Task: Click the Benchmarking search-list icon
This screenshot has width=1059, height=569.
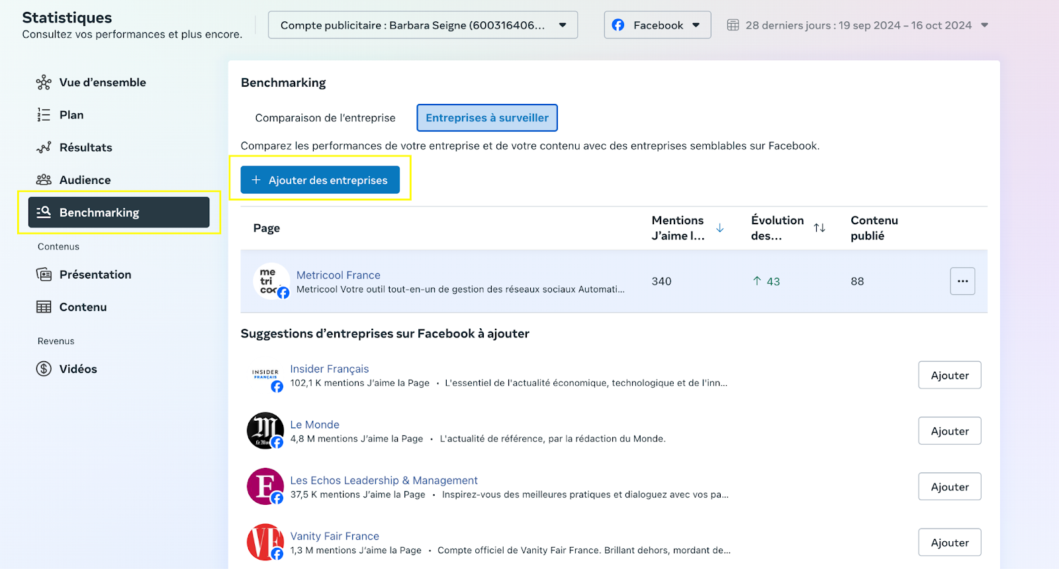Action: pos(44,212)
